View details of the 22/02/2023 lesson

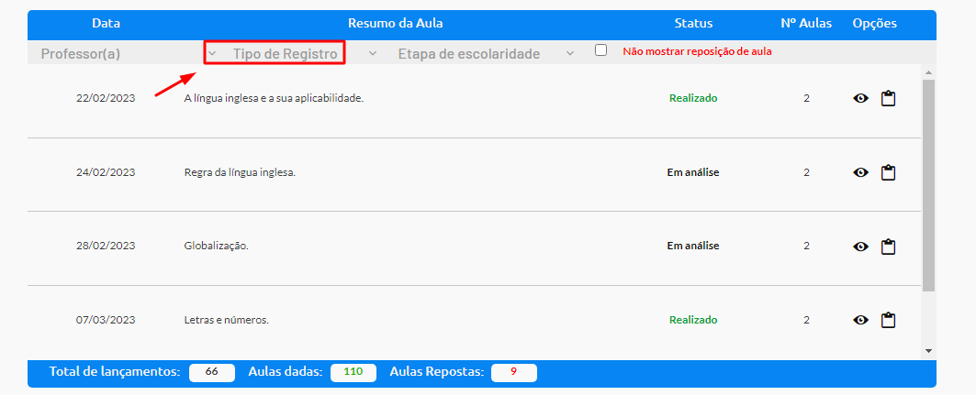point(861,98)
